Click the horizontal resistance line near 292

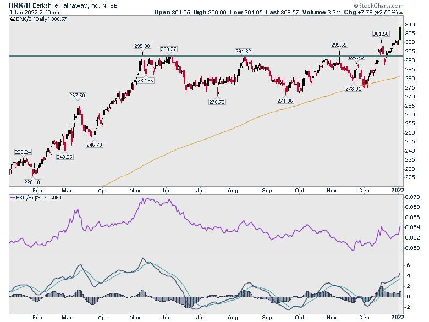click(x=206, y=56)
